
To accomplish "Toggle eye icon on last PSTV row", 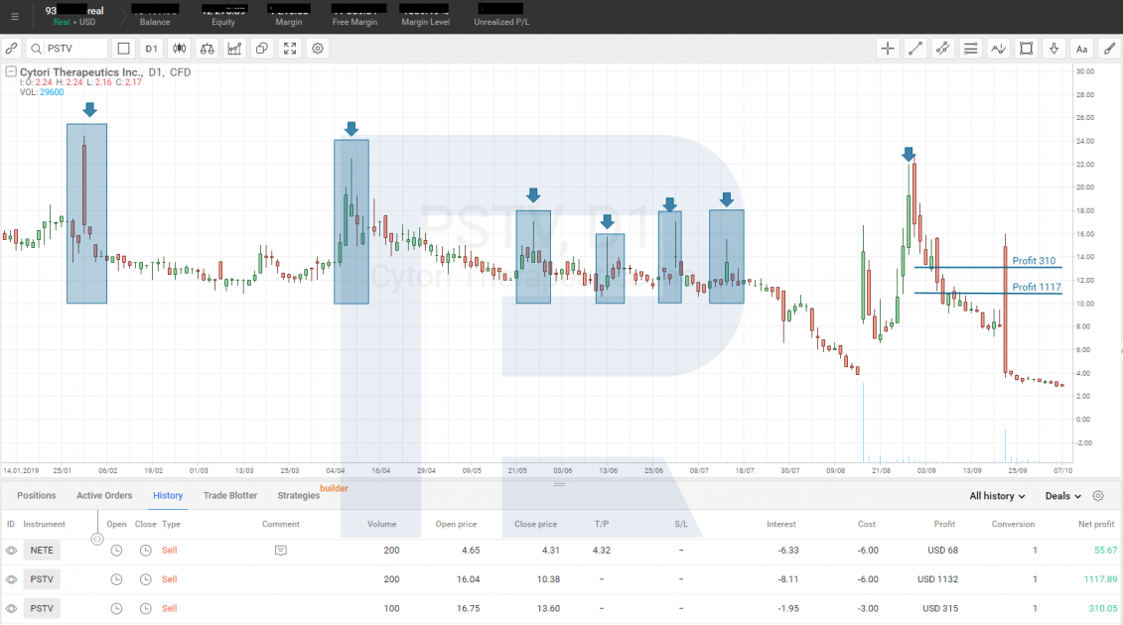I will click(x=12, y=608).
